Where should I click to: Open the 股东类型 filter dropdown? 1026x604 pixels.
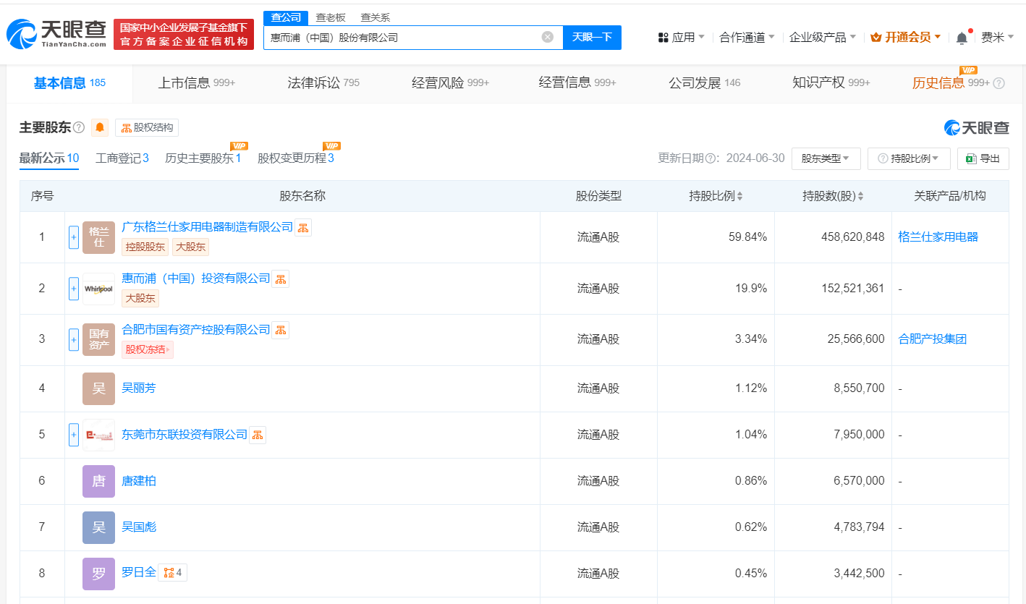826,158
